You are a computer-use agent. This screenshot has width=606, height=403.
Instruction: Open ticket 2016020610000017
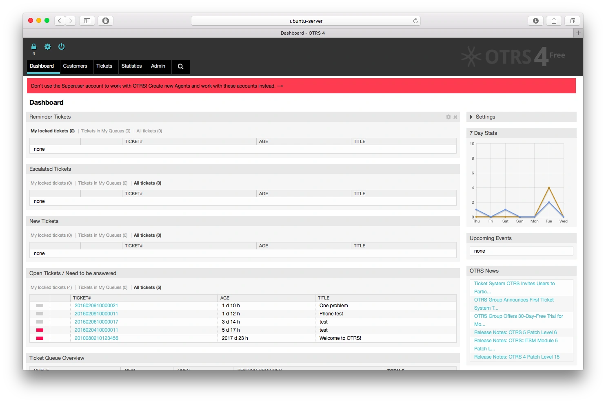pos(96,322)
